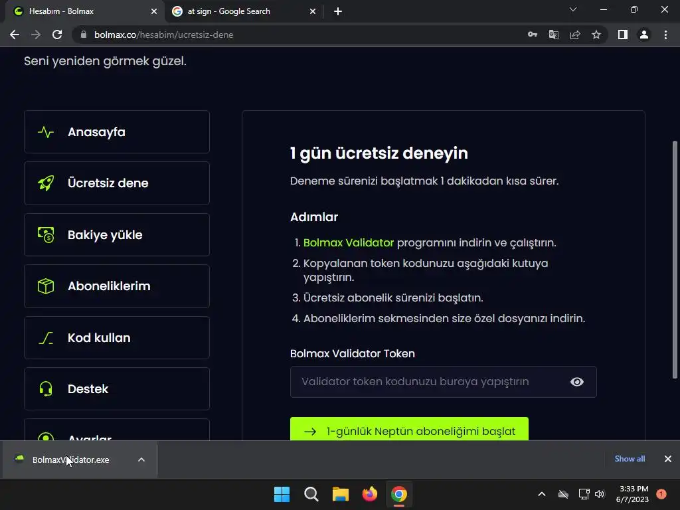This screenshot has height=510, width=680.
Task: Go back to the previous page
Action: click(x=15, y=35)
